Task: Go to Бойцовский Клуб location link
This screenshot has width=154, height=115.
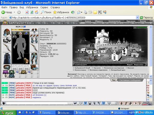Action: [x=82, y=68]
